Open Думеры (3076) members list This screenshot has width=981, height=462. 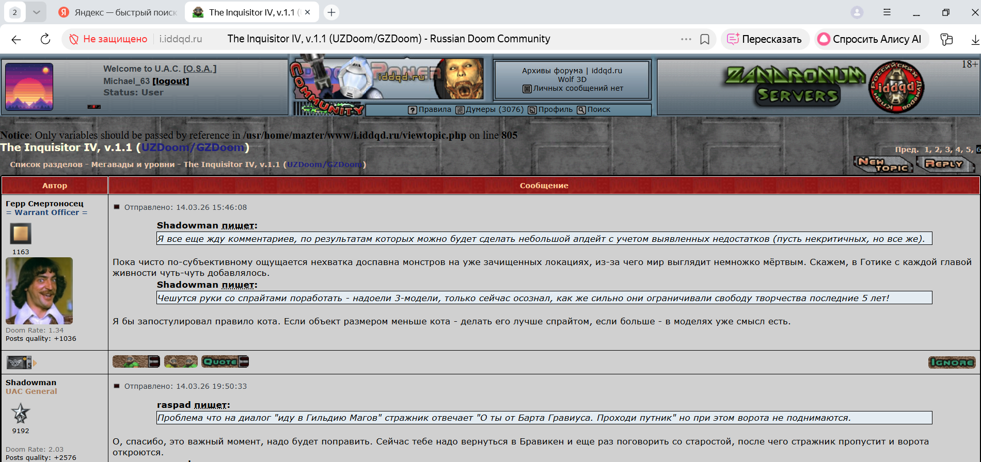tap(489, 110)
